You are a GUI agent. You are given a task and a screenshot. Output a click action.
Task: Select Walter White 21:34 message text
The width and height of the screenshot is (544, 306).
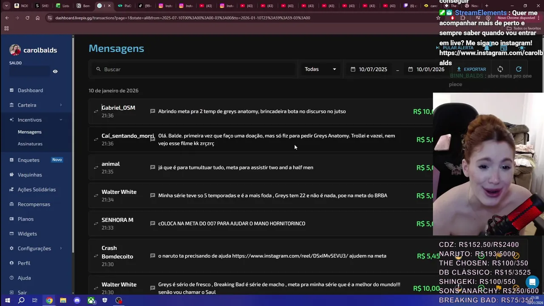[272, 195]
